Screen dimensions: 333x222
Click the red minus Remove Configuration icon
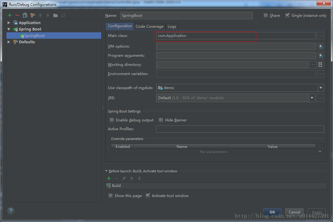tap(17, 15)
